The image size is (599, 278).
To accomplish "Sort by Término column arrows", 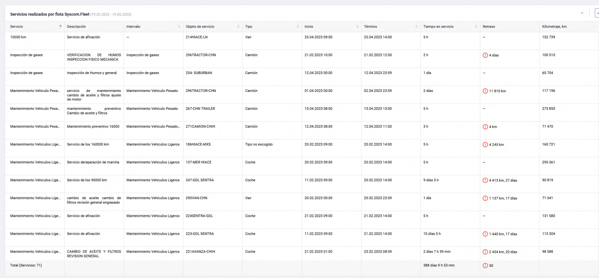I will [416, 27].
